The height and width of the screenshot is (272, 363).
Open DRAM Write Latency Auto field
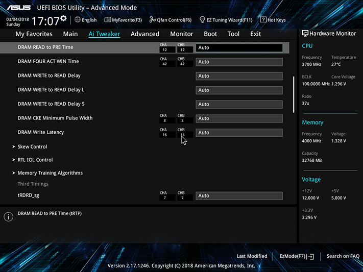(239, 133)
